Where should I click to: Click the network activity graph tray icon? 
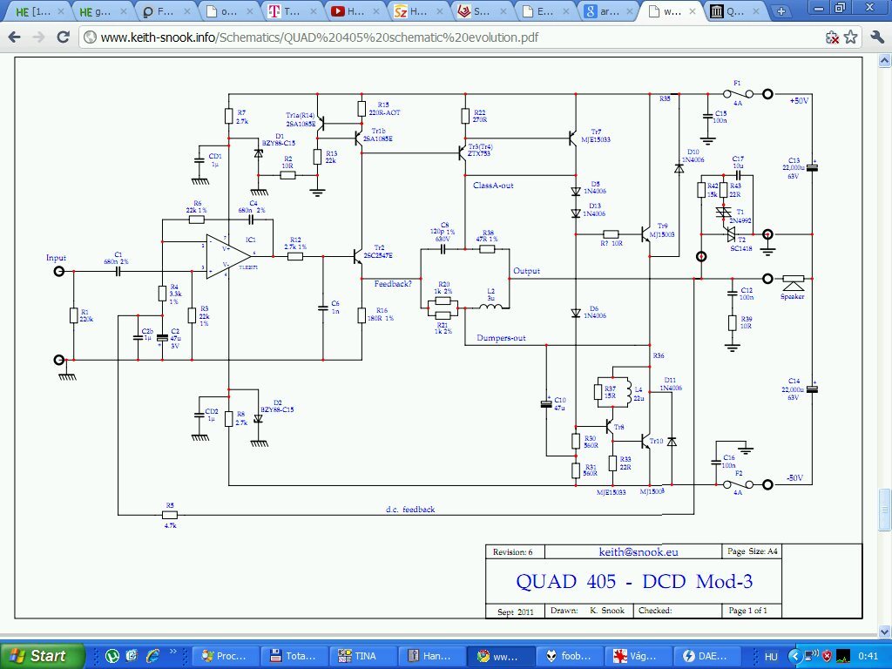click(843, 657)
